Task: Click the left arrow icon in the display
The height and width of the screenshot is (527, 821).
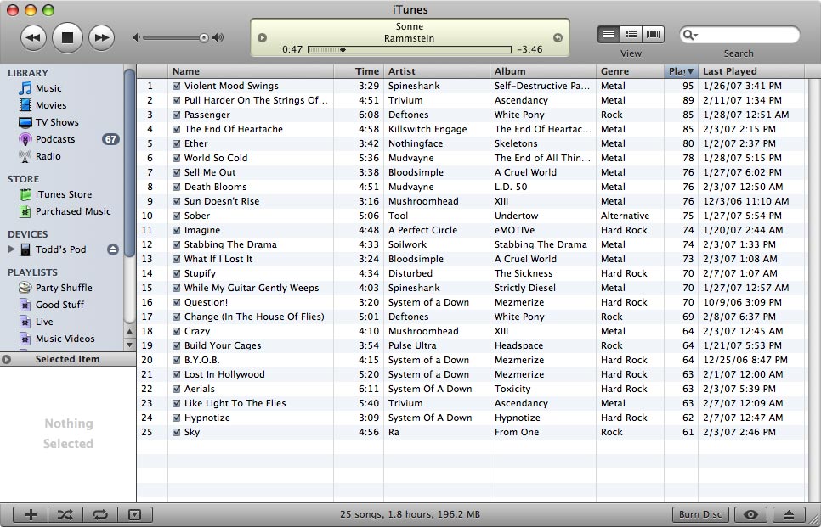Action: coord(263,37)
